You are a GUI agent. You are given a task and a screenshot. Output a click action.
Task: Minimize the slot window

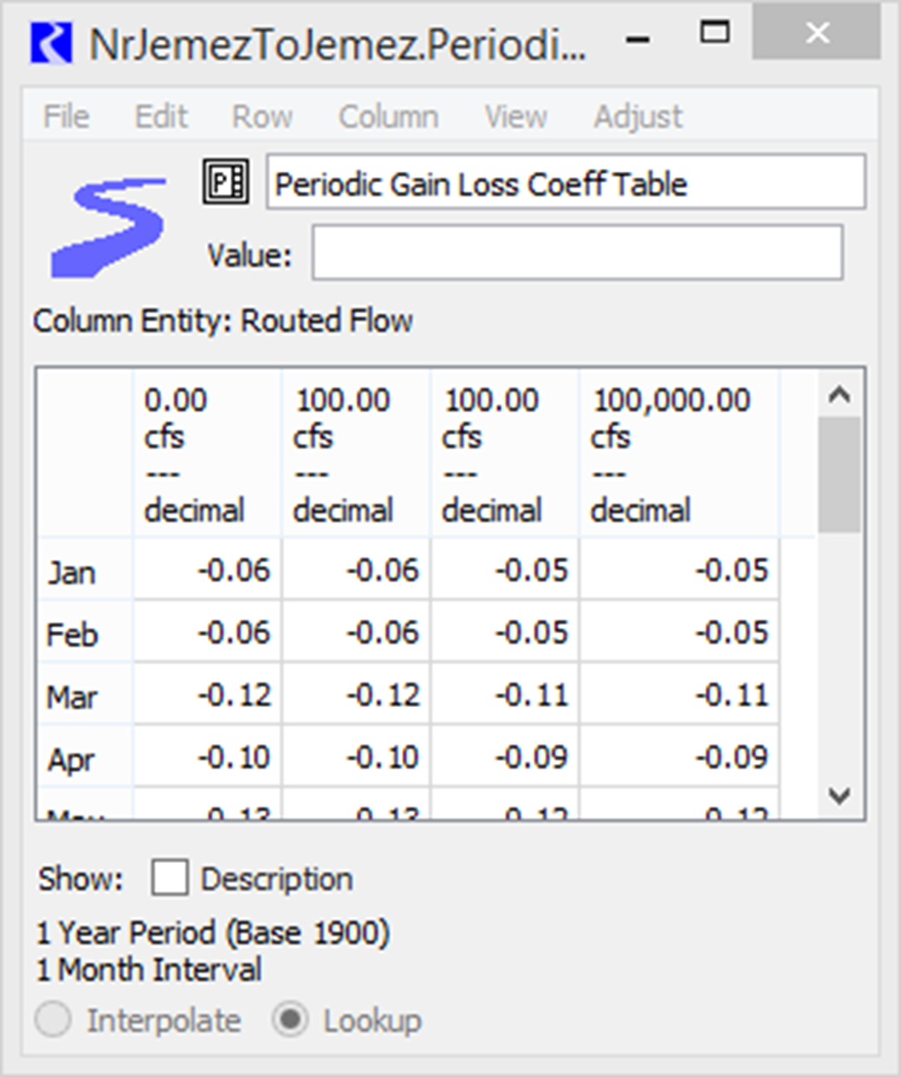[638, 40]
